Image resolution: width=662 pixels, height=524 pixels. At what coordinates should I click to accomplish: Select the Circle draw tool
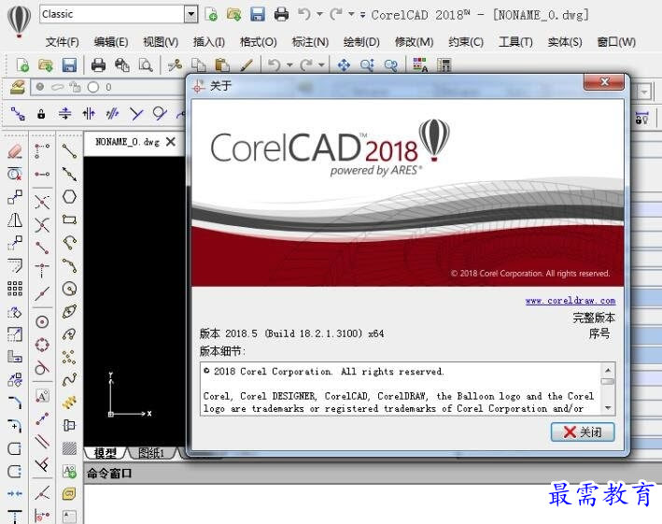69,289
